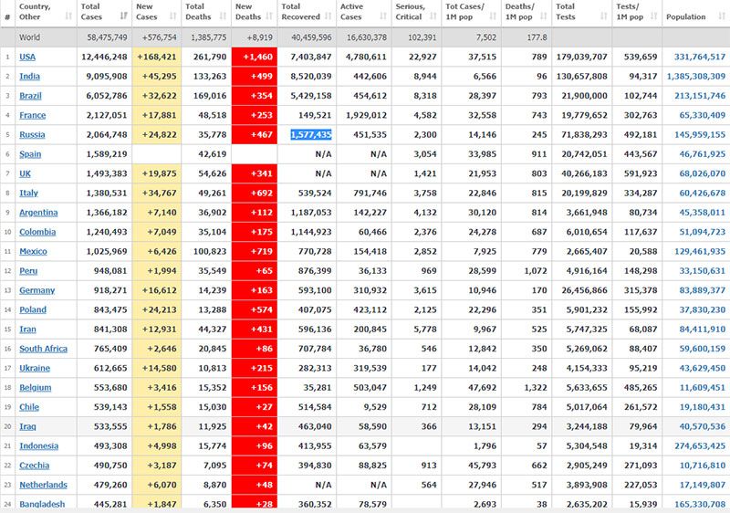
Task: Click Germany population 83,889,377 link
Action: point(702,290)
